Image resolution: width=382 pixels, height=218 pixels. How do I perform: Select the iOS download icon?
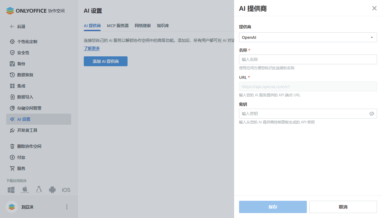[66, 190]
